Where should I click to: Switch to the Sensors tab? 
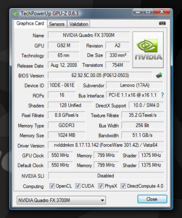(57, 24)
